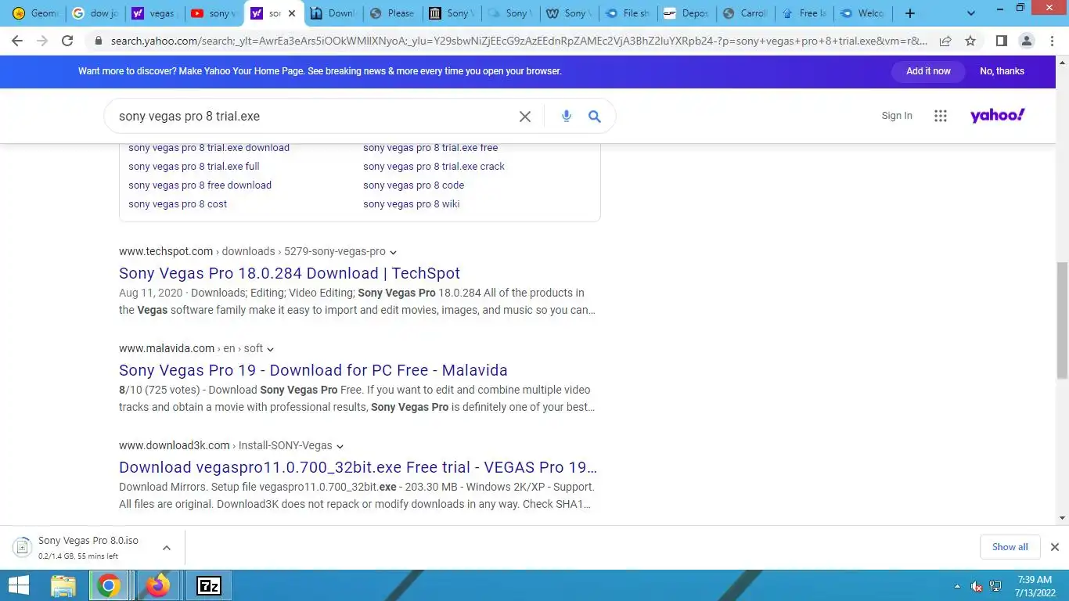Select suggestion 'sony vegas pro 8 code'

tap(413, 185)
